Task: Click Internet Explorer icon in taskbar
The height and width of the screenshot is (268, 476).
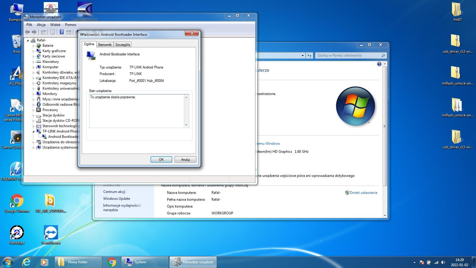Action: pos(27,262)
